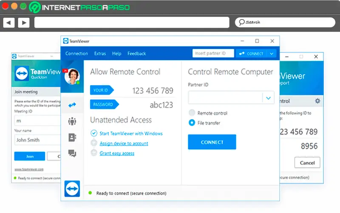This screenshot has width=340, height=213.
Task: Click the Insert partner ID field
Action: click(213, 54)
